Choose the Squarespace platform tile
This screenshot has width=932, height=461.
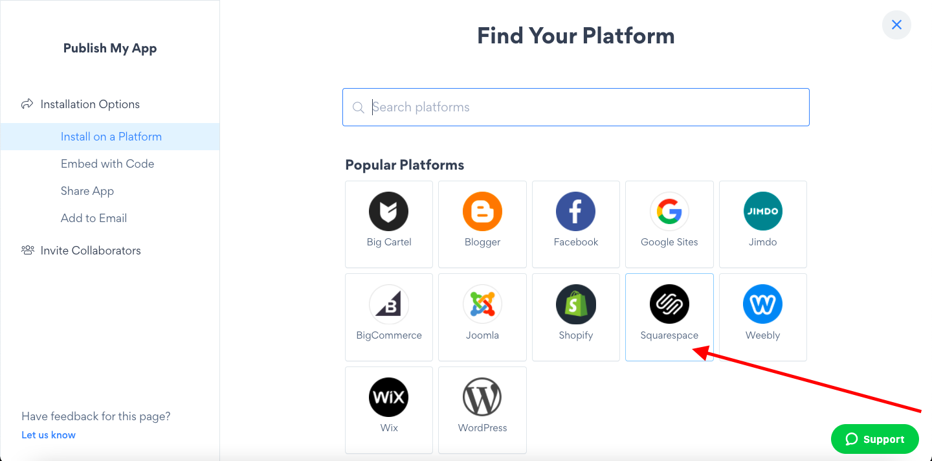click(669, 317)
